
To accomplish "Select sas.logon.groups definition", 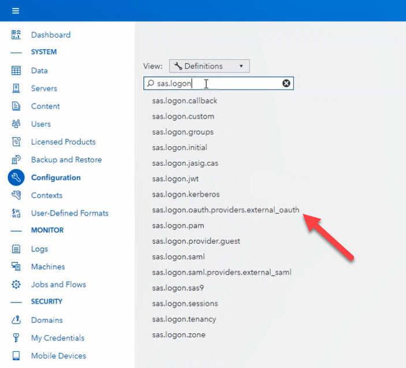I will [183, 132].
